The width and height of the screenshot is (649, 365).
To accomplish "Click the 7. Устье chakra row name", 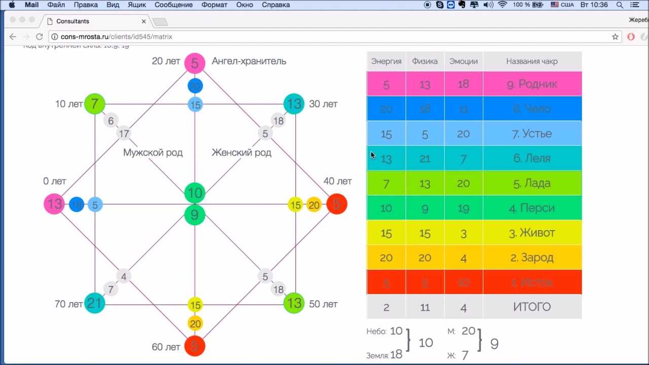I will 532,134.
